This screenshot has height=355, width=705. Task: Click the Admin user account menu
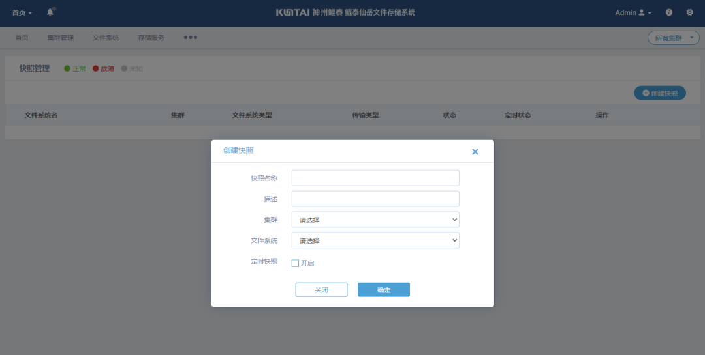pos(633,12)
